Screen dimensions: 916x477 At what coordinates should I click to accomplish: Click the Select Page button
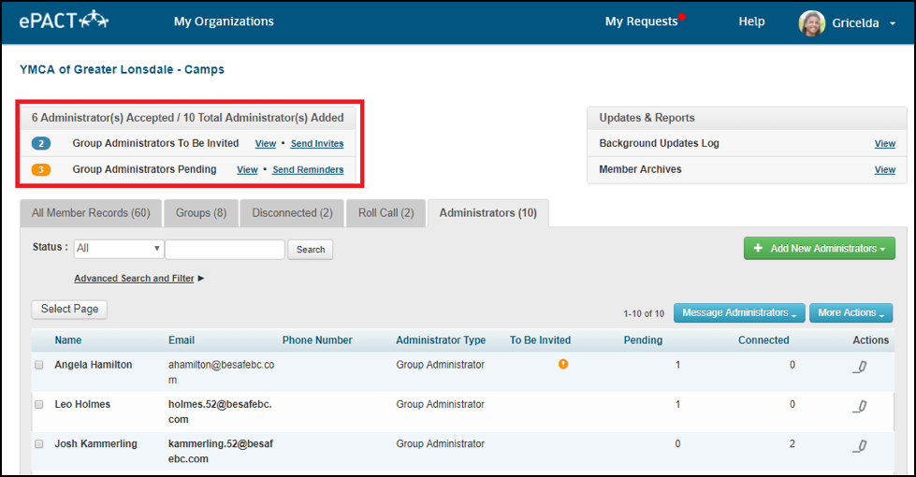click(69, 309)
